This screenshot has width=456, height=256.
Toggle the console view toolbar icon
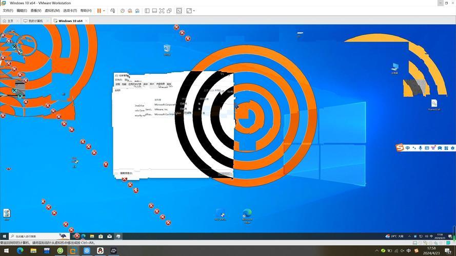pos(179,11)
